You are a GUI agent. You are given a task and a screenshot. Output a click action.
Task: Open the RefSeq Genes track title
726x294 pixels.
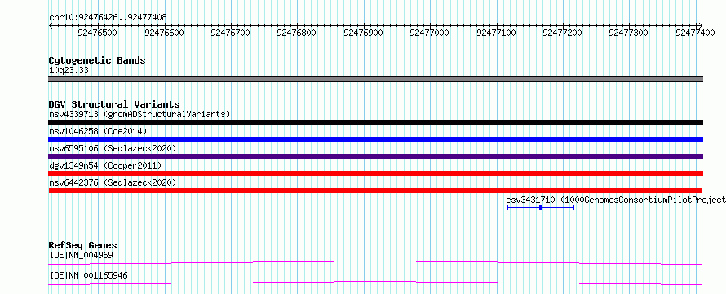tap(83, 245)
